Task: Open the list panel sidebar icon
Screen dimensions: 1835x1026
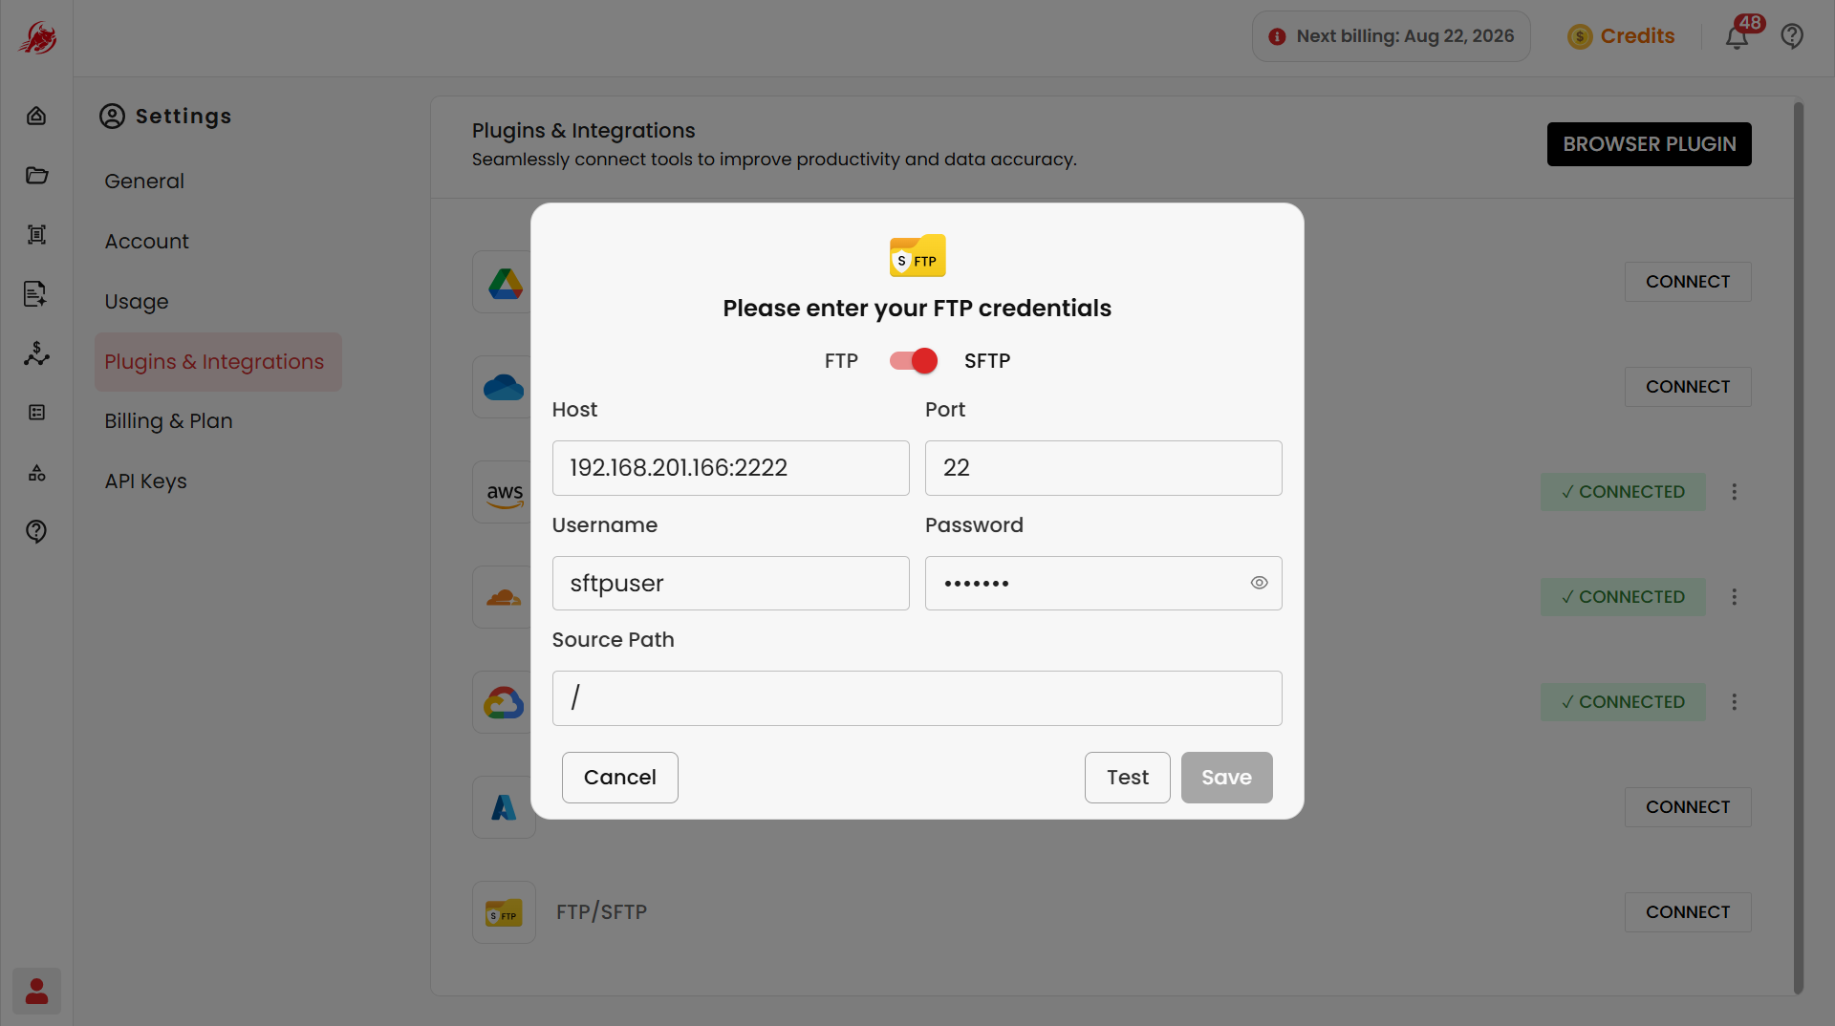Action: point(36,413)
